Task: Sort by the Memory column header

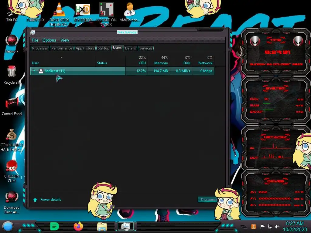Action: 159,61
